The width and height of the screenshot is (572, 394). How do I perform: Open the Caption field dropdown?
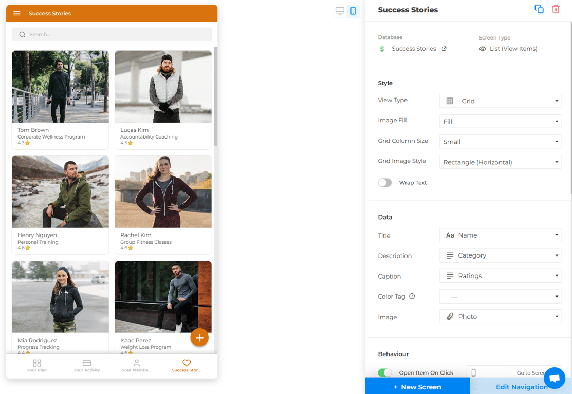pyautogui.click(x=500, y=276)
